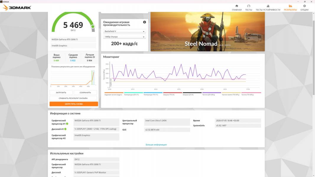The image size is (315, 177).
Task: Toggle the purple Частота ЦПУ legend line
Action: 212,93
